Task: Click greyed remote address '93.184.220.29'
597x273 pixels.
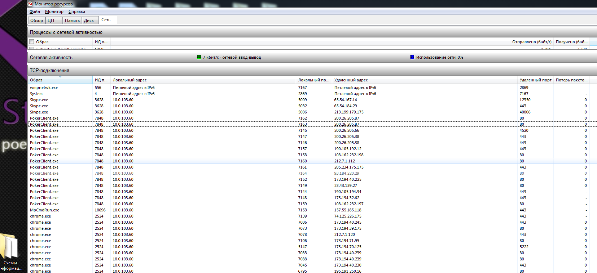Action: (347, 173)
